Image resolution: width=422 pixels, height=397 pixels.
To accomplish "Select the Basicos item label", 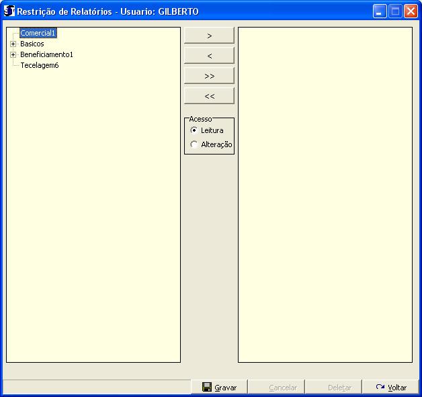I will coord(32,44).
